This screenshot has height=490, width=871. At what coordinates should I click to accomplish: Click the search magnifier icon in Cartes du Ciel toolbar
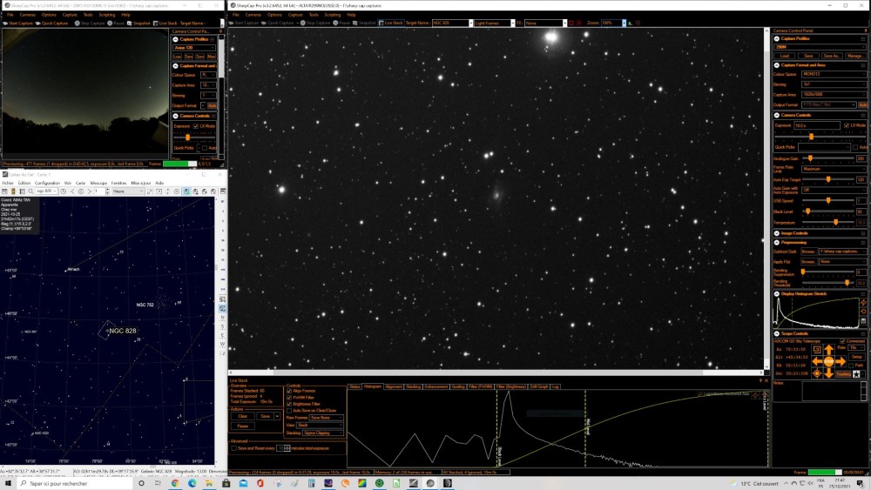(30, 191)
